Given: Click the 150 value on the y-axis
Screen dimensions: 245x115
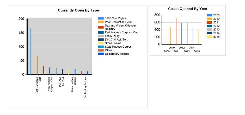Looking at the screenshot, I should (21, 33).
